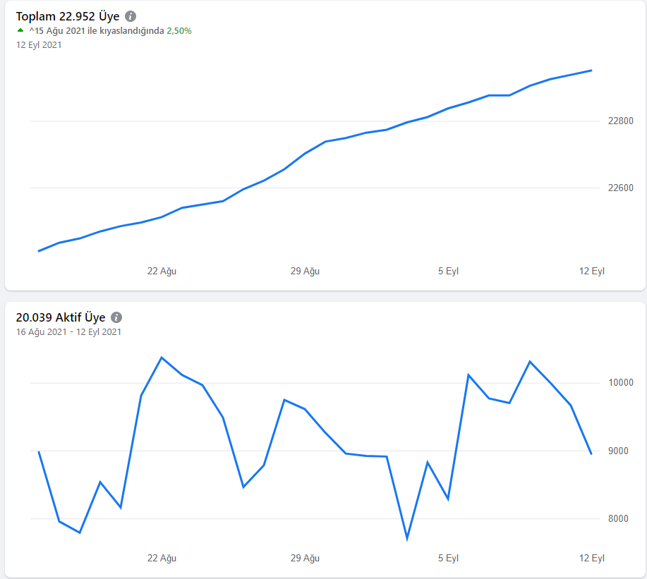Click the 5 Eyl label on total members chart

pyautogui.click(x=448, y=272)
